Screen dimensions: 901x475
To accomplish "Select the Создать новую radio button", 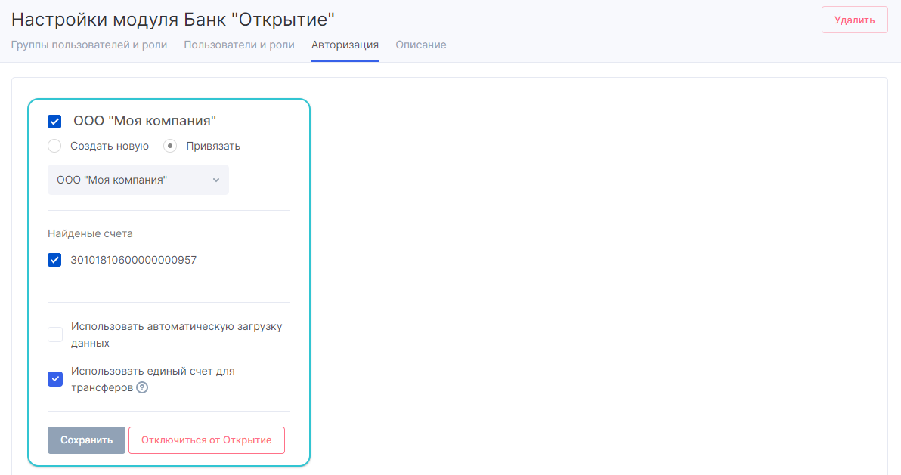I will pos(54,146).
